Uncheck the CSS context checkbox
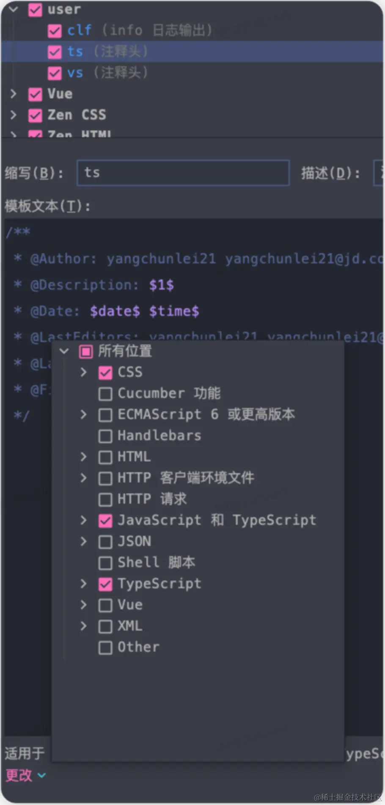The width and height of the screenshot is (385, 805). pos(105,372)
